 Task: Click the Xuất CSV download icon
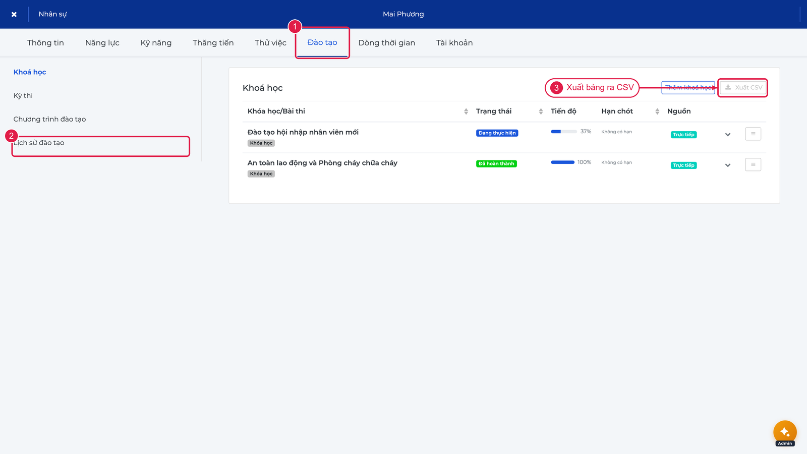[728, 87]
